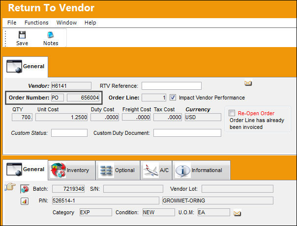Click the Order Line field
This screenshot has width=297, height=226.
tap(154, 98)
